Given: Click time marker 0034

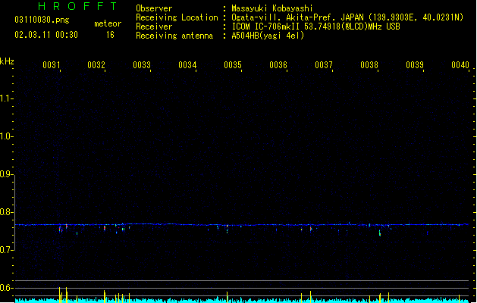Looking at the screenshot, I should click(187, 65).
